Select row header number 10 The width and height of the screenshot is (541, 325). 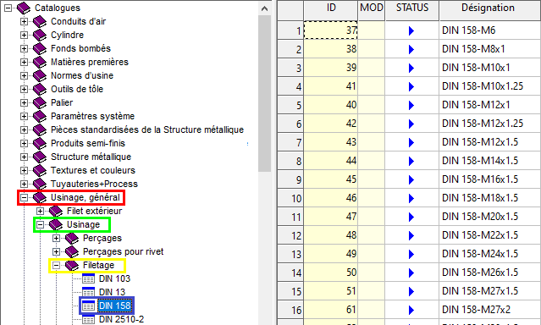[x=290, y=198]
